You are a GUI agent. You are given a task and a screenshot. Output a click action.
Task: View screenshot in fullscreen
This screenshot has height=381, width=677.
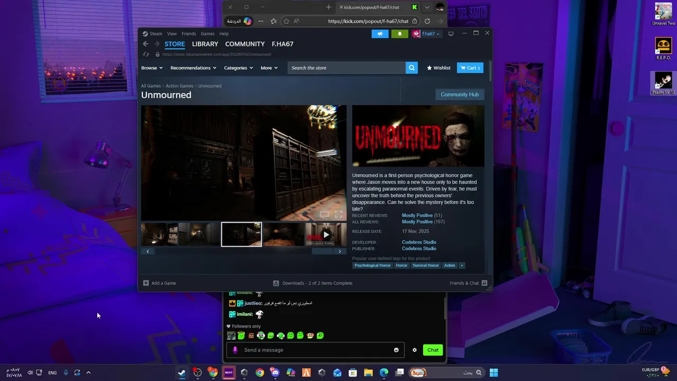(x=338, y=214)
